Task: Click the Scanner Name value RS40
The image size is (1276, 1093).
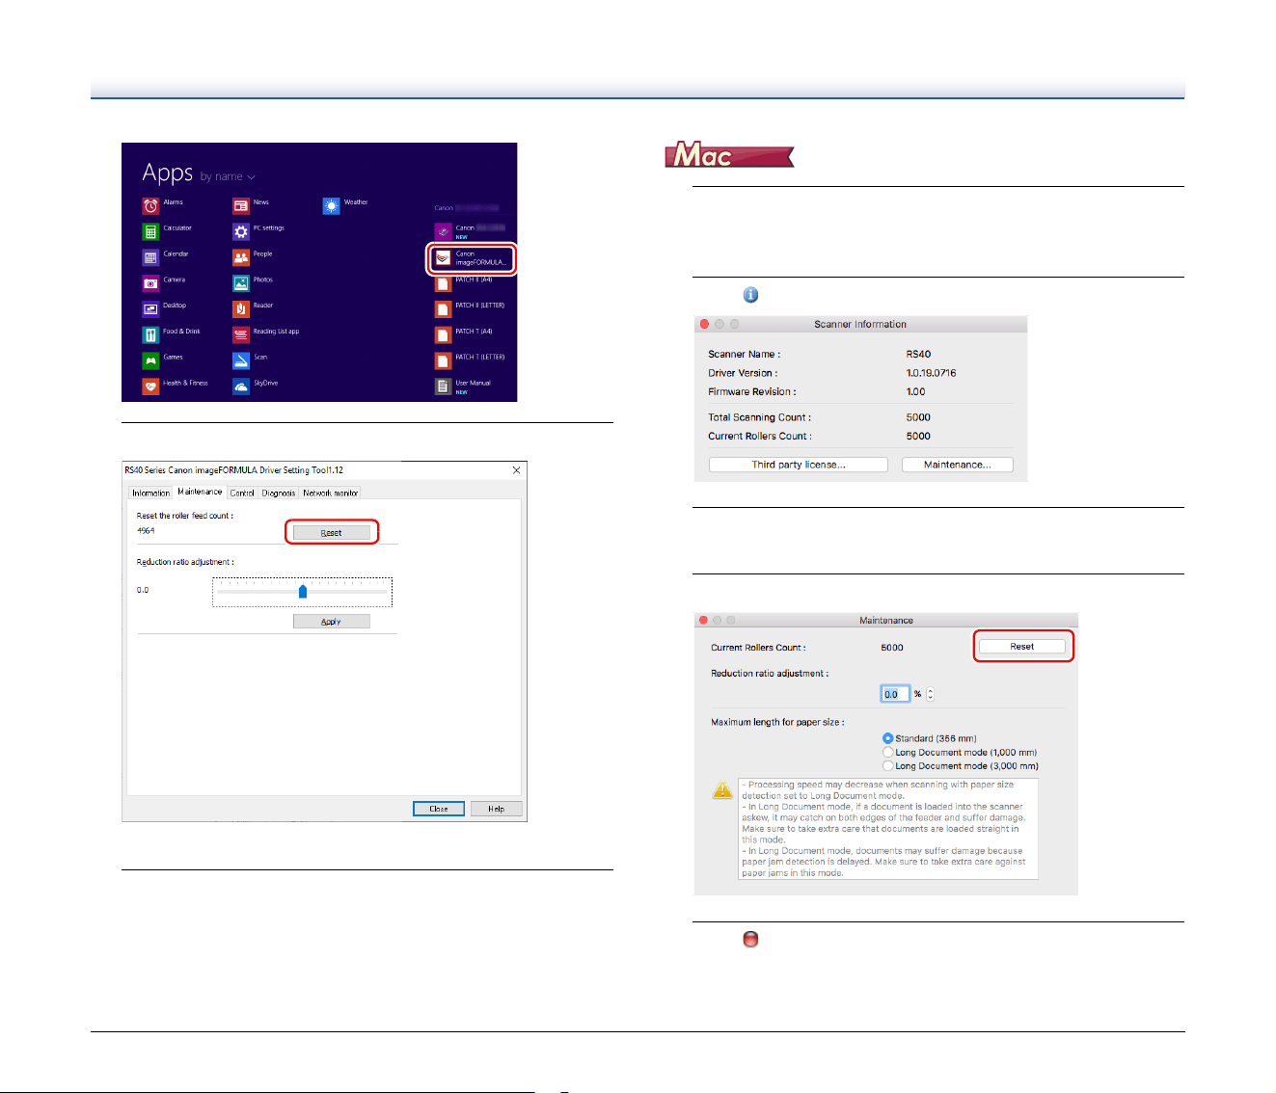Action: click(918, 354)
